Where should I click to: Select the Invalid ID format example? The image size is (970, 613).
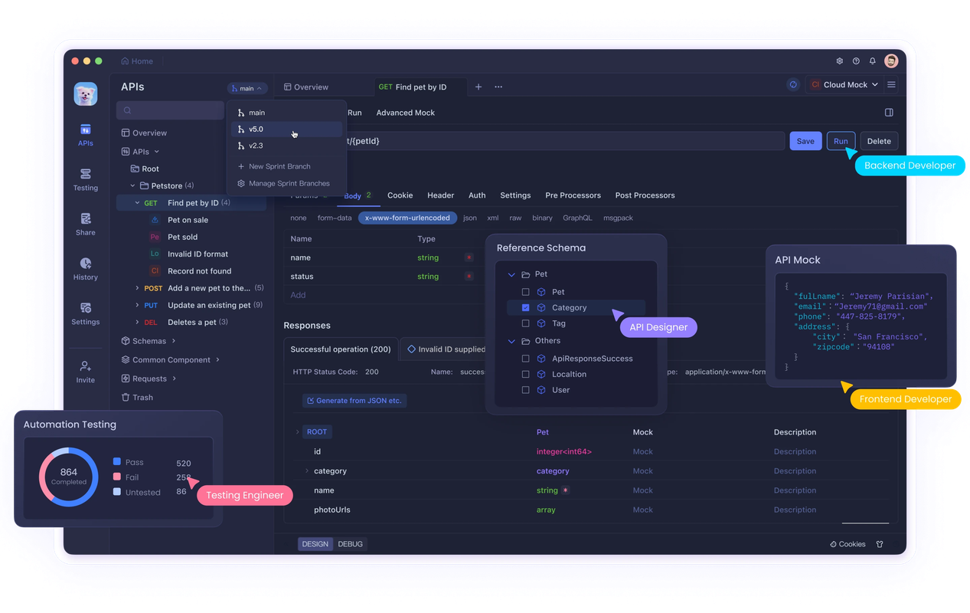point(198,254)
